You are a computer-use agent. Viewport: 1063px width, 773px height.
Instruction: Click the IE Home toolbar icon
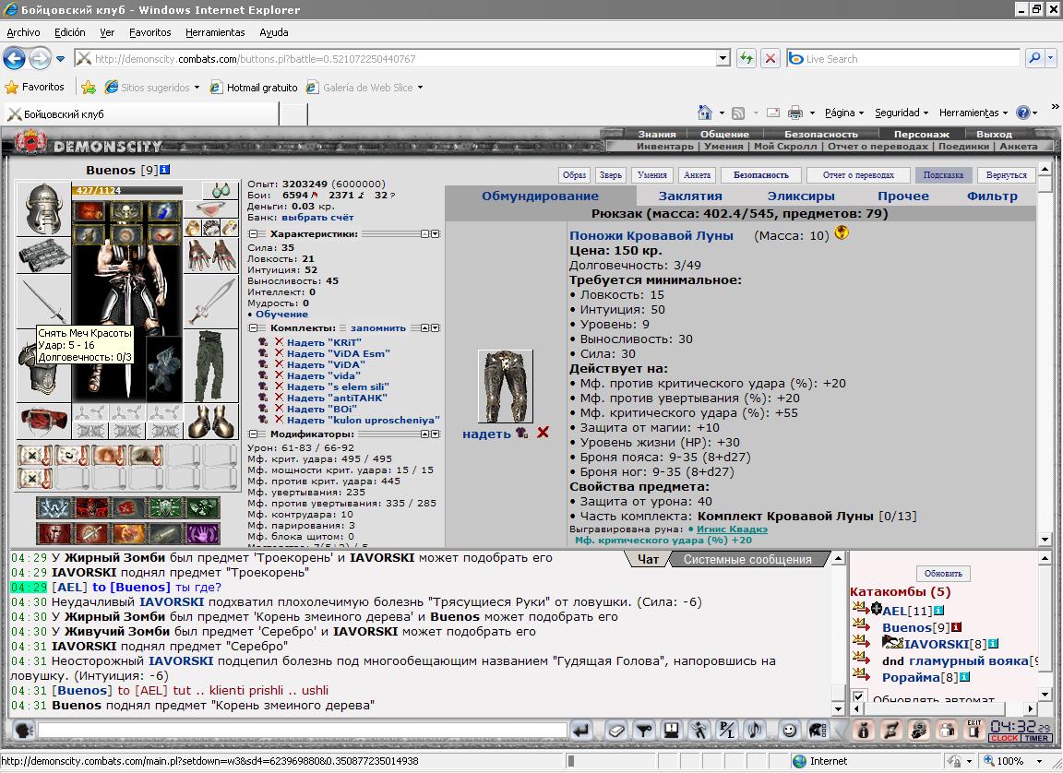[x=705, y=113]
